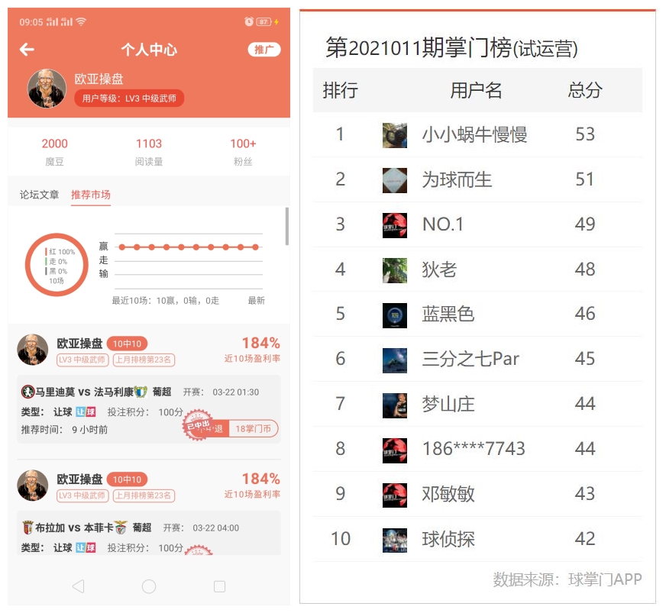Tap the 推广 promote button

tap(263, 50)
